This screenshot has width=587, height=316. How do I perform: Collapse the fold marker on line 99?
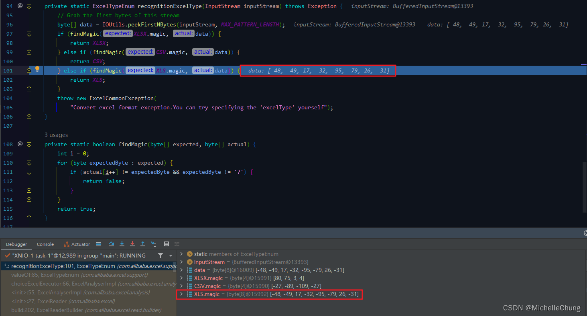coord(29,52)
